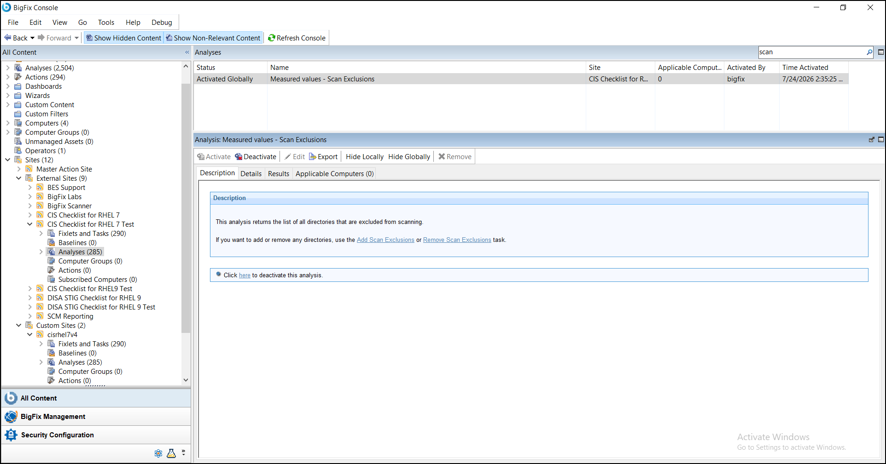Image resolution: width=886 pixels, height=464 pixels.
Task: Click the Unmanaged Assets icon
Action: pos(18,142)
